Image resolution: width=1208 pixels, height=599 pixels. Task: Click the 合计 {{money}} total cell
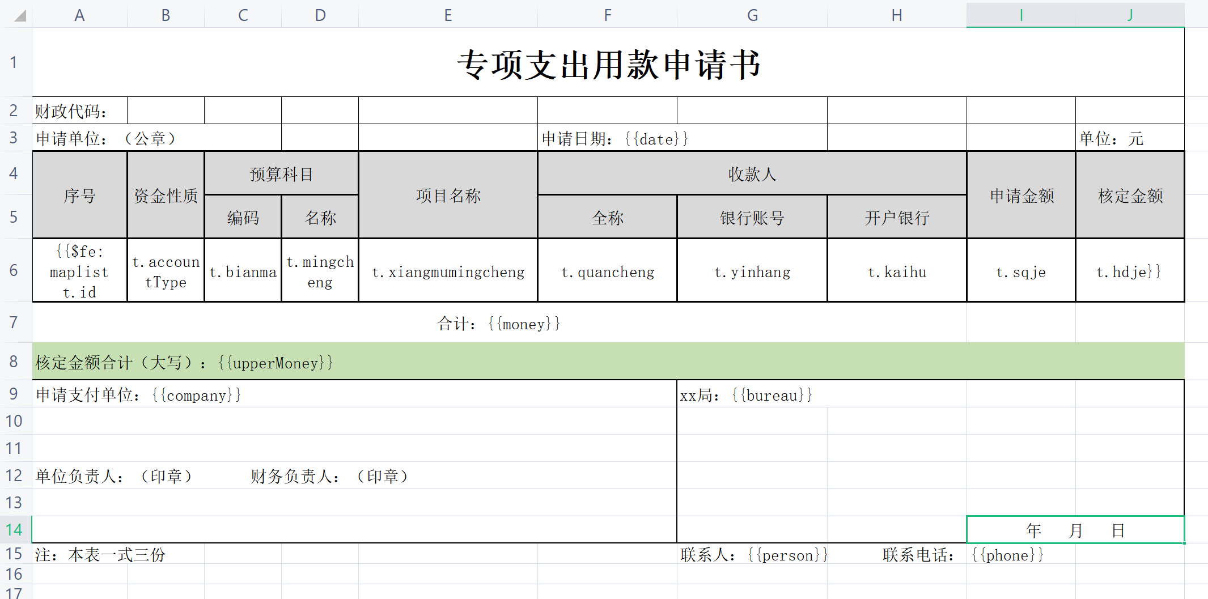(499, 323)
